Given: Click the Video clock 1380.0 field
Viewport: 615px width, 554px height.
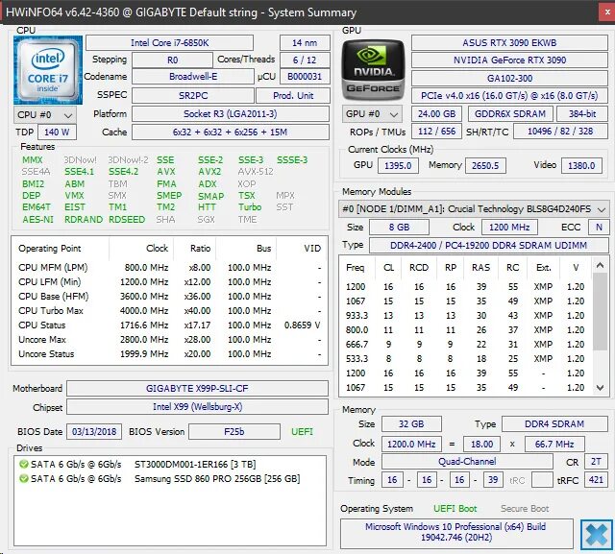Looking at the screenshot, I should coord(581,166).
